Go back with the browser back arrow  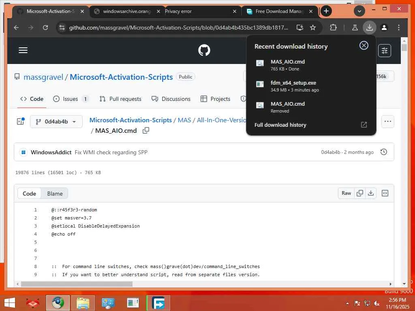click(x=16, y=28)
